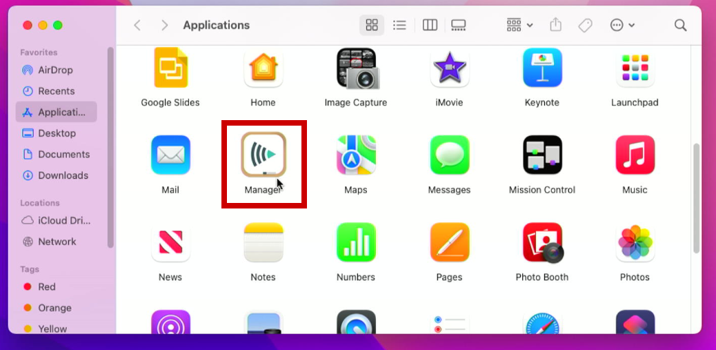Select the Notes app icon

[263, 242]
